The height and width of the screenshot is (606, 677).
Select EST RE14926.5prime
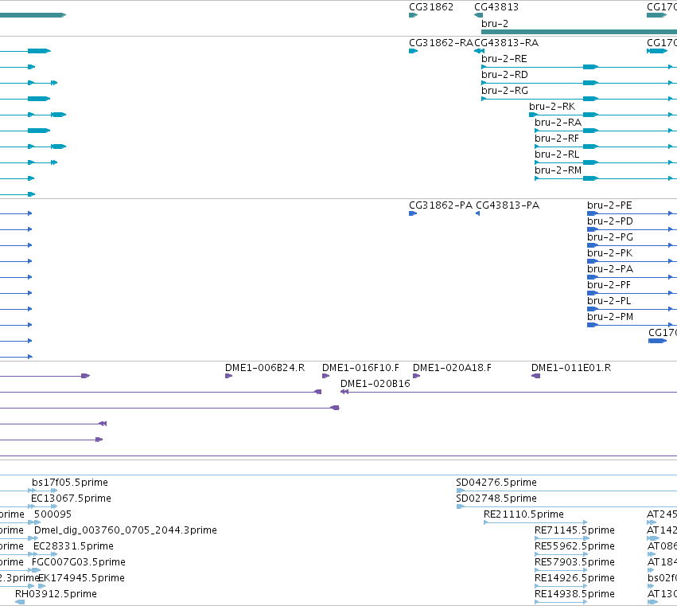tap(574, 578)
